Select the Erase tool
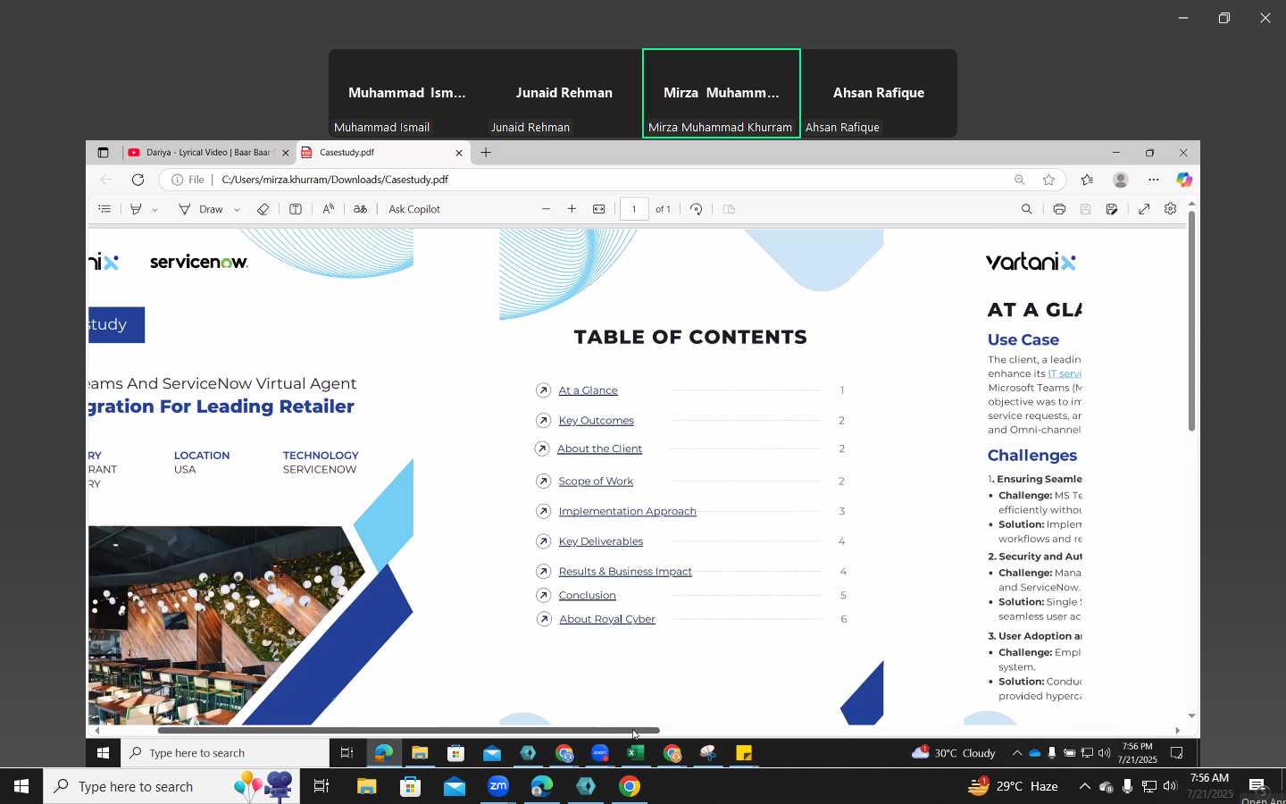 pos(263,209)
